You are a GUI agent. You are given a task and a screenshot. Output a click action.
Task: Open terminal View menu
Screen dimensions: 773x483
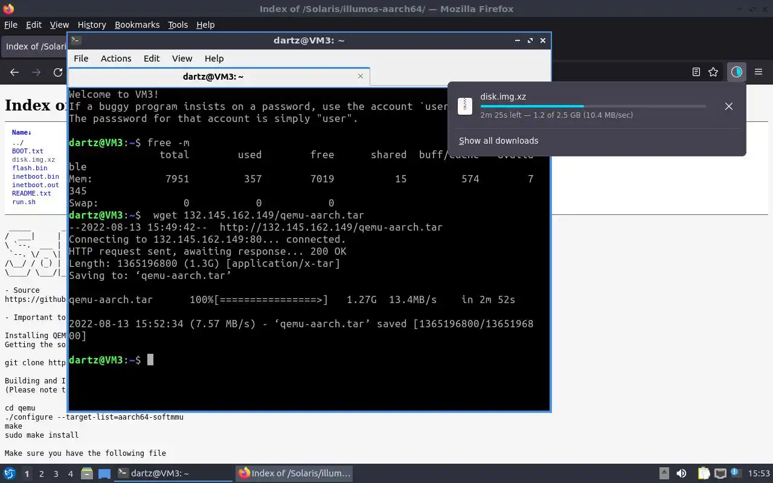click(182, 59)
